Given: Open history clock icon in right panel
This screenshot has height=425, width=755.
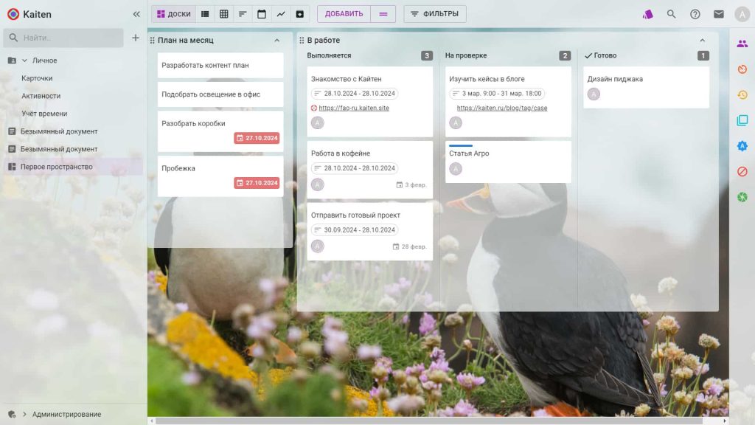Looking at the screenshot, I should [742, 95].
